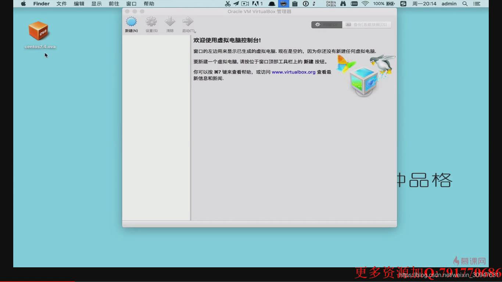Open the www.virtualbox.org link

(x=294, y=72)
